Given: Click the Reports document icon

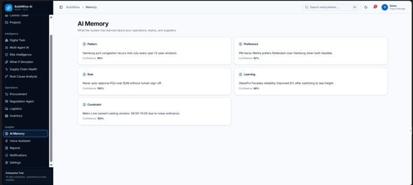Looking at the screenshot, I should click(7, 148).
